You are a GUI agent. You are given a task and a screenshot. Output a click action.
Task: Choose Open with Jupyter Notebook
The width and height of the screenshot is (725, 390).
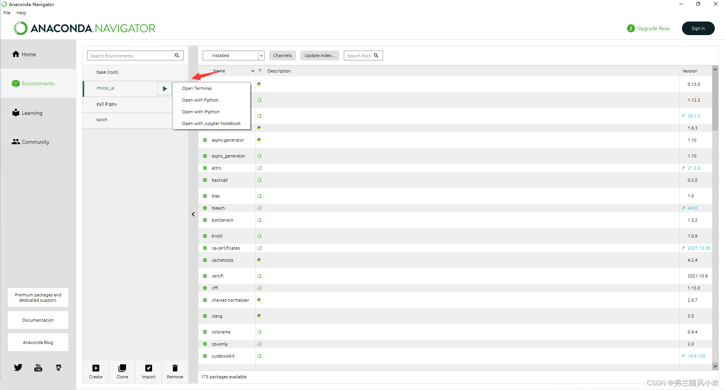pyautogui.click(x=211, y=123)
